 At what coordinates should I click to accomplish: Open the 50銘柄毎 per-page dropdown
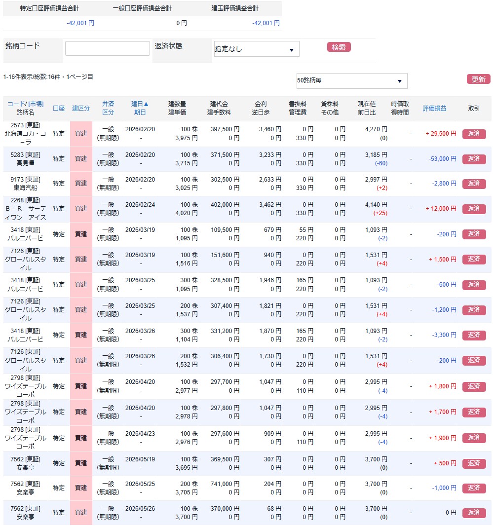point(352,81)
